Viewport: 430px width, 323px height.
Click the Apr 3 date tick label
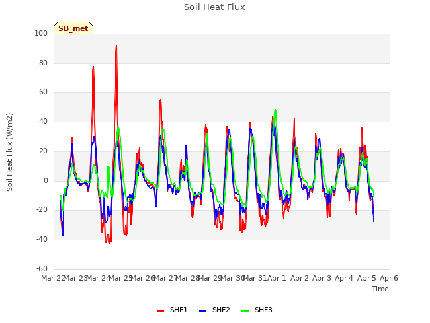(322, 278)
